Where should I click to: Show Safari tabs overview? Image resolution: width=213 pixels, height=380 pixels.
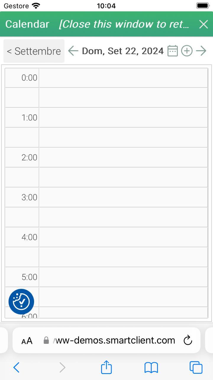(196, 368)
